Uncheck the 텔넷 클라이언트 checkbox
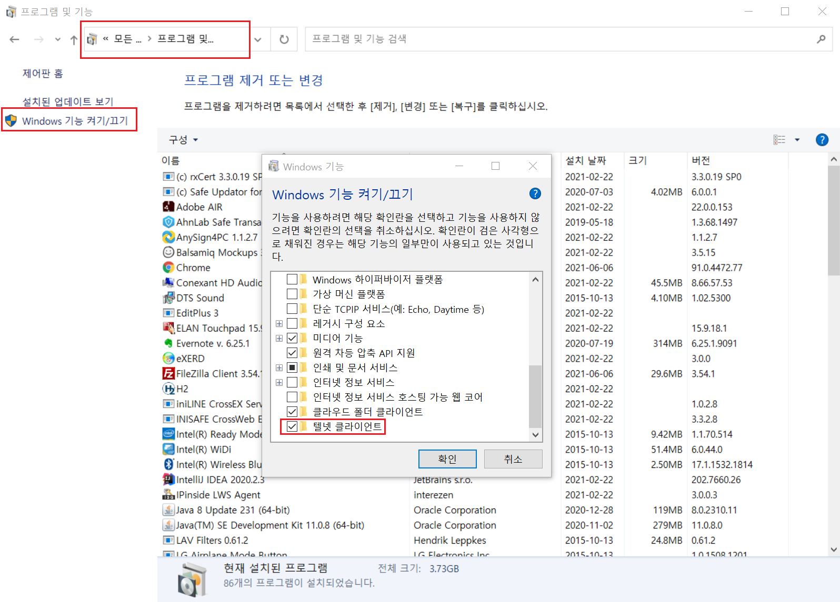 pyautogui.click(x=292, y=426)
